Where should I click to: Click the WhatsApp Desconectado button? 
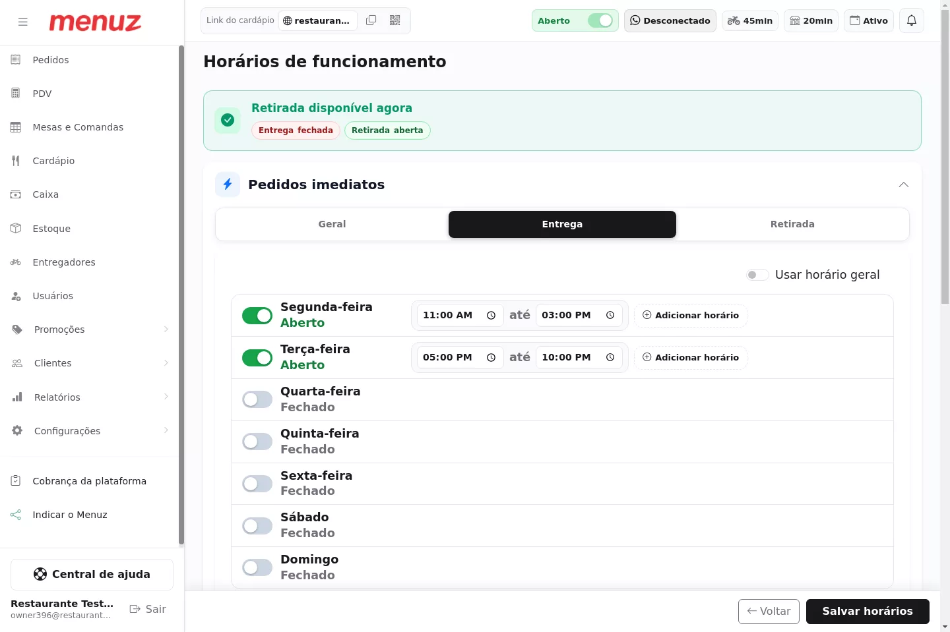point(670,20)
